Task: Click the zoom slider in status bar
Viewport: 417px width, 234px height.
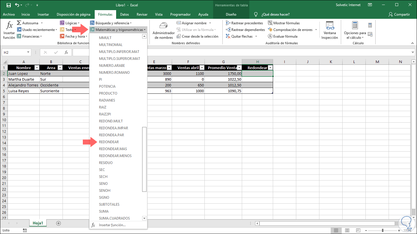Action: 383,231
